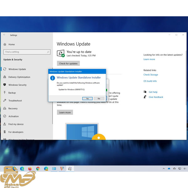Open the For developers section
Screen dimensions: 188x188
coord(16,132)
